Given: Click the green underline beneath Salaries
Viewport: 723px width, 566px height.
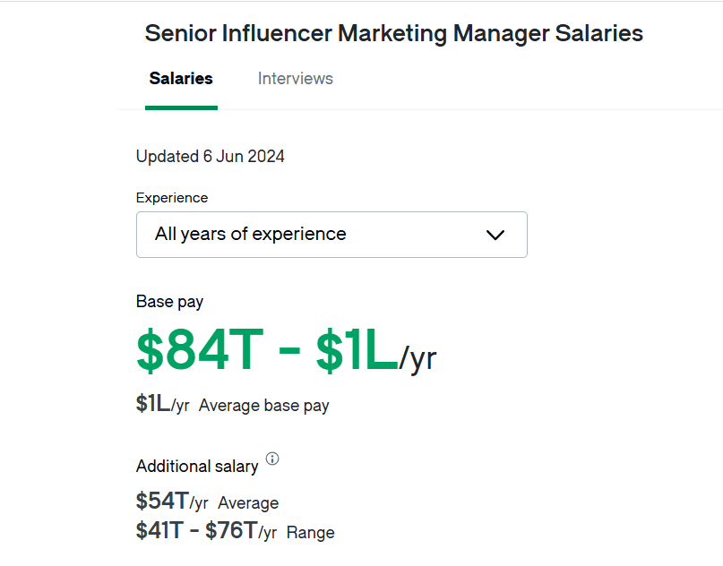Looking at the screenshot, I should [x=181, y=108].
